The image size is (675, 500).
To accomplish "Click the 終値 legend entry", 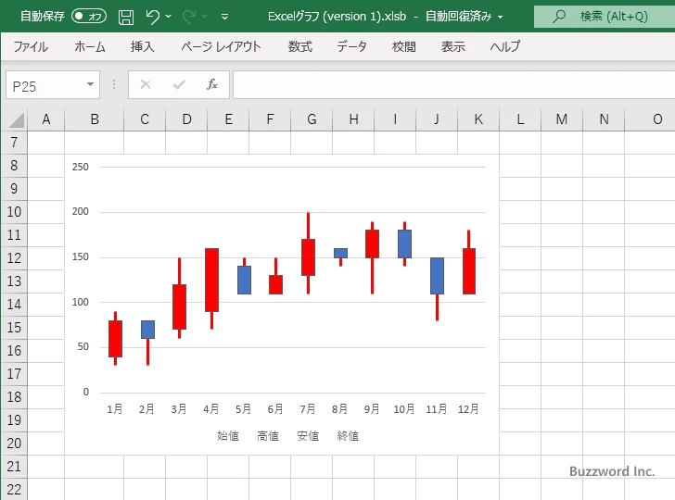I will click(348, 436).
